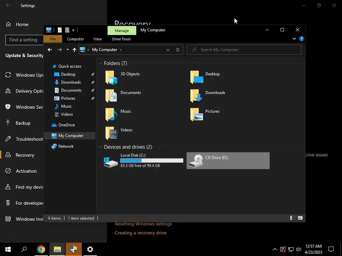The width and height of the screenshot is (342, 256).
Task: Select CD Drive (D:)
Action: [228, 161]
